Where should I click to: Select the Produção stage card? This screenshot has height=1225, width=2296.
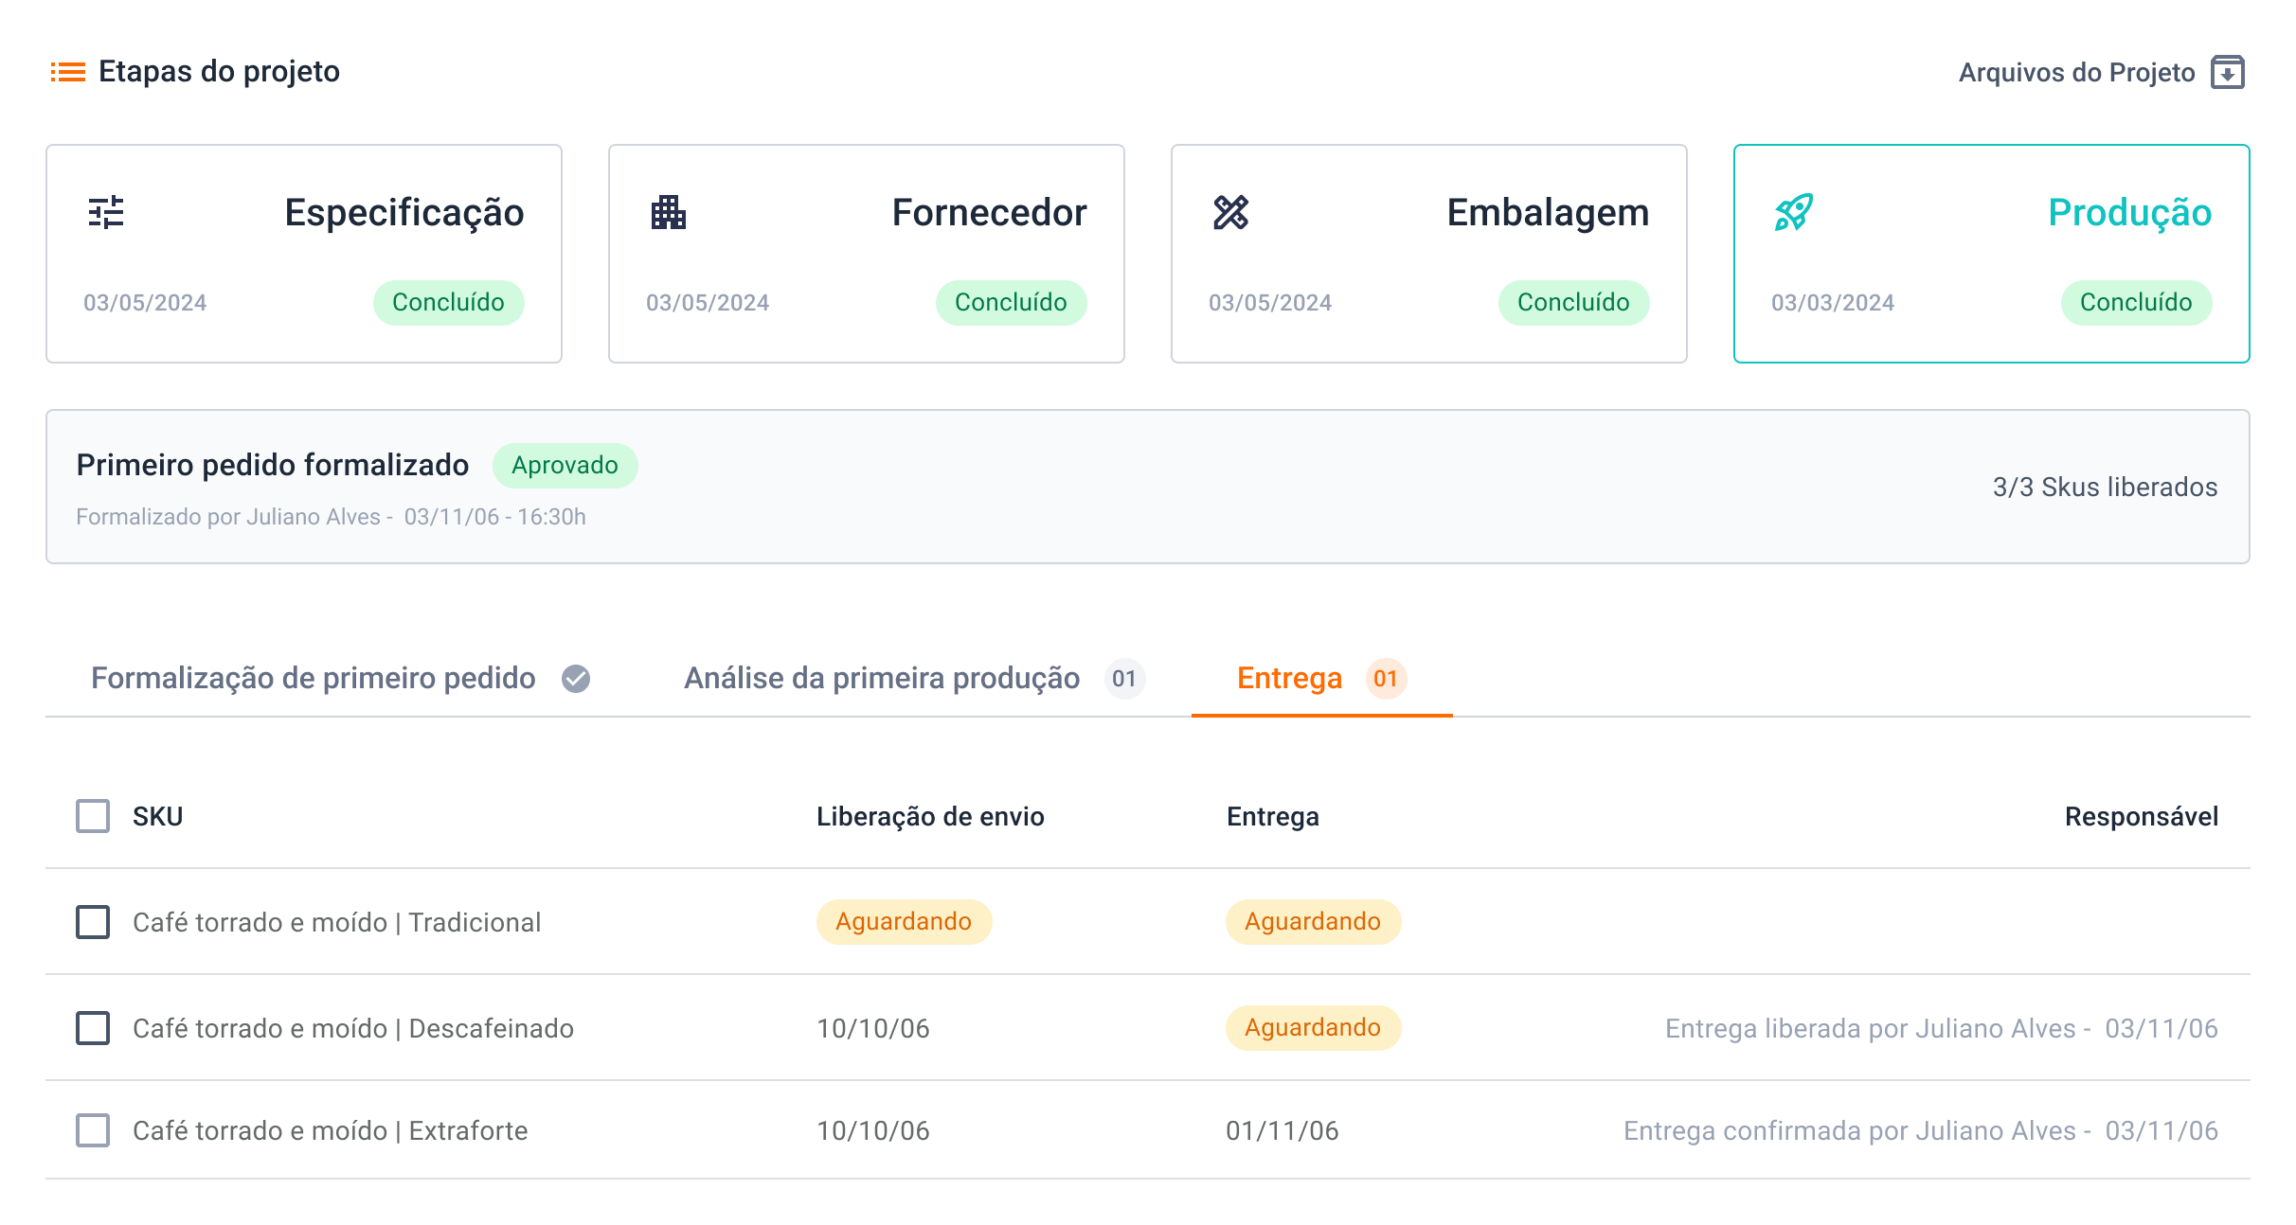(x=1992, y=254)
